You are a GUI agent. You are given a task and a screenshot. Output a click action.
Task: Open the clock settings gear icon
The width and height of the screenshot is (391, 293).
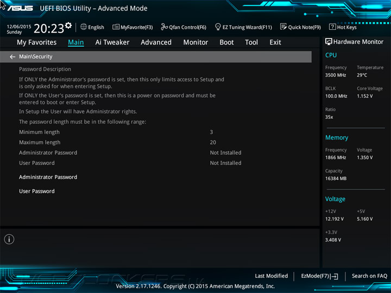point(68,26)
